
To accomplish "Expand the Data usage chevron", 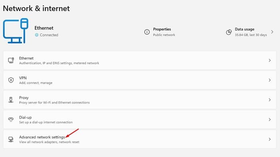I will (272, 32).
